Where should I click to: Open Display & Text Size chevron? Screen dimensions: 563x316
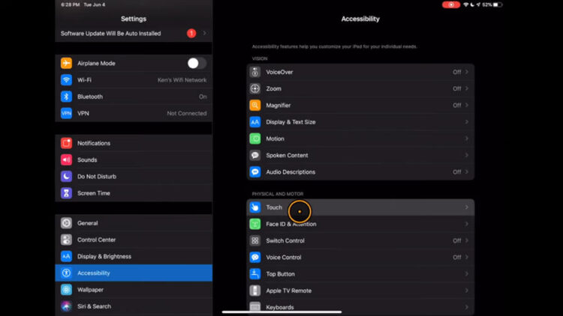coord(467,122)
